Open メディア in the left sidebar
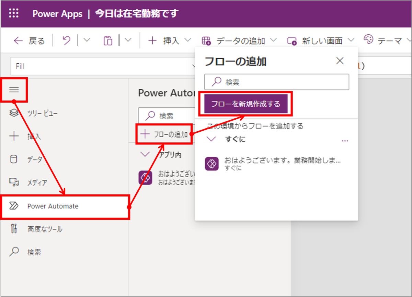412x297 pixels. [28, 182]
